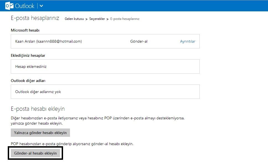The image size is (268, 162).
Task: Click the Outlook logo icon
Action: click(9, 6)
